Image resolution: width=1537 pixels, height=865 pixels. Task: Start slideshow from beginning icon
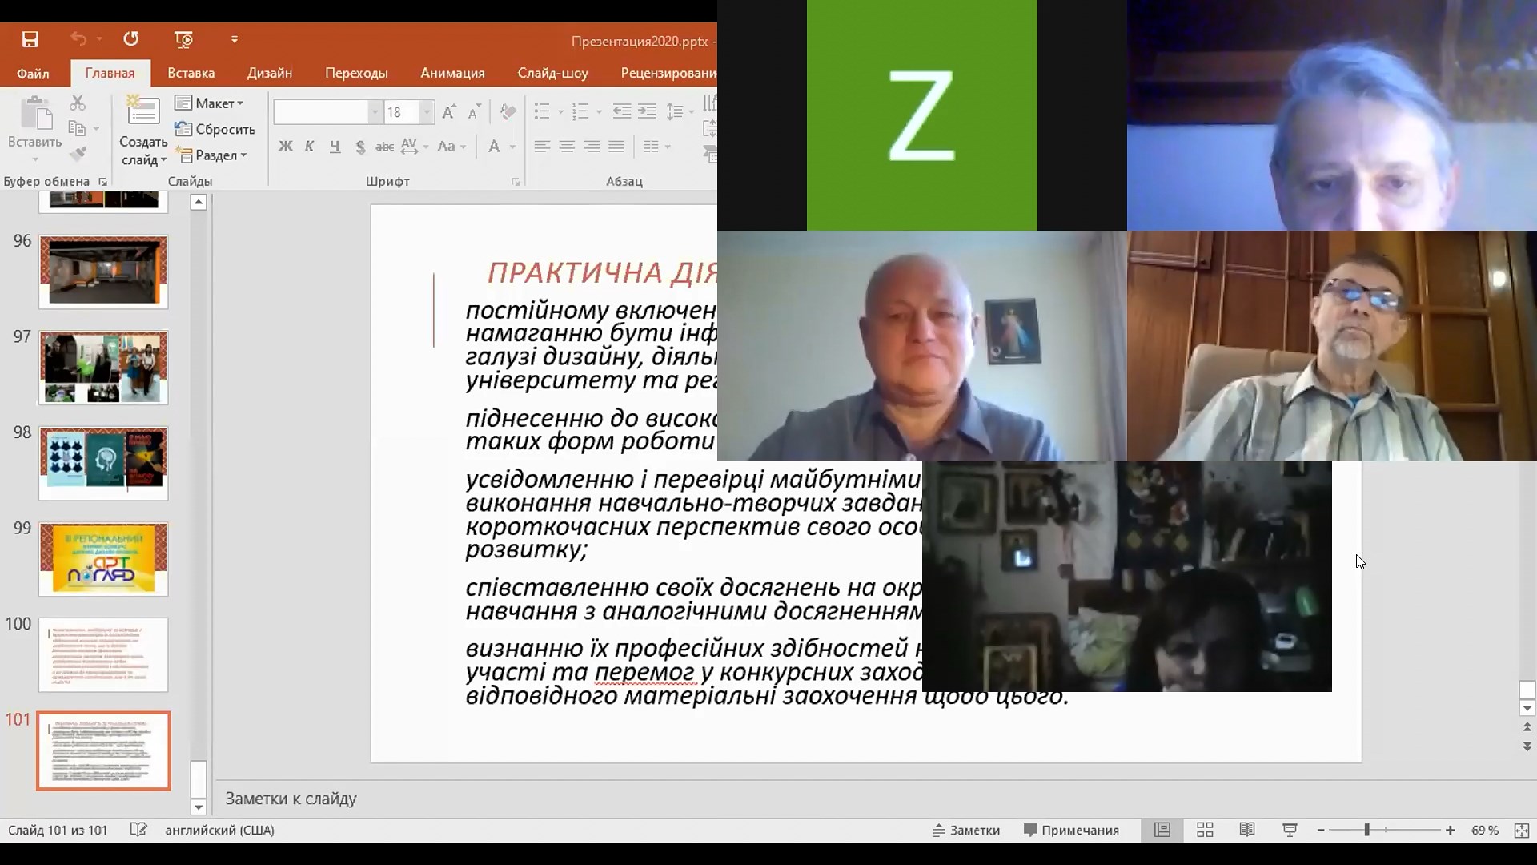[183, 39]
